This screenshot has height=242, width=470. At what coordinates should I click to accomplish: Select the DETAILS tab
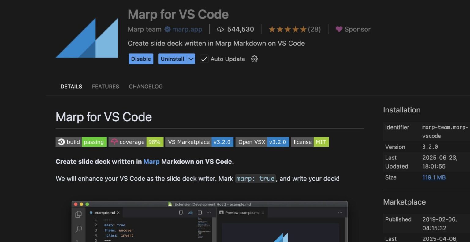point(71,87)
